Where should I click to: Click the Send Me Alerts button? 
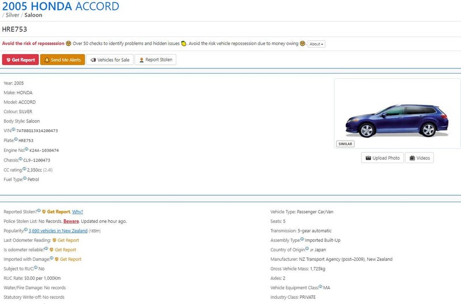tap(63, 60)
